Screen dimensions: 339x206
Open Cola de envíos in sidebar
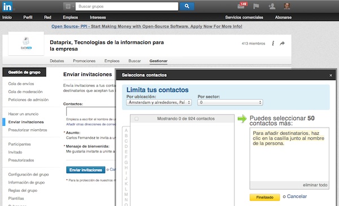click(21, 84)
